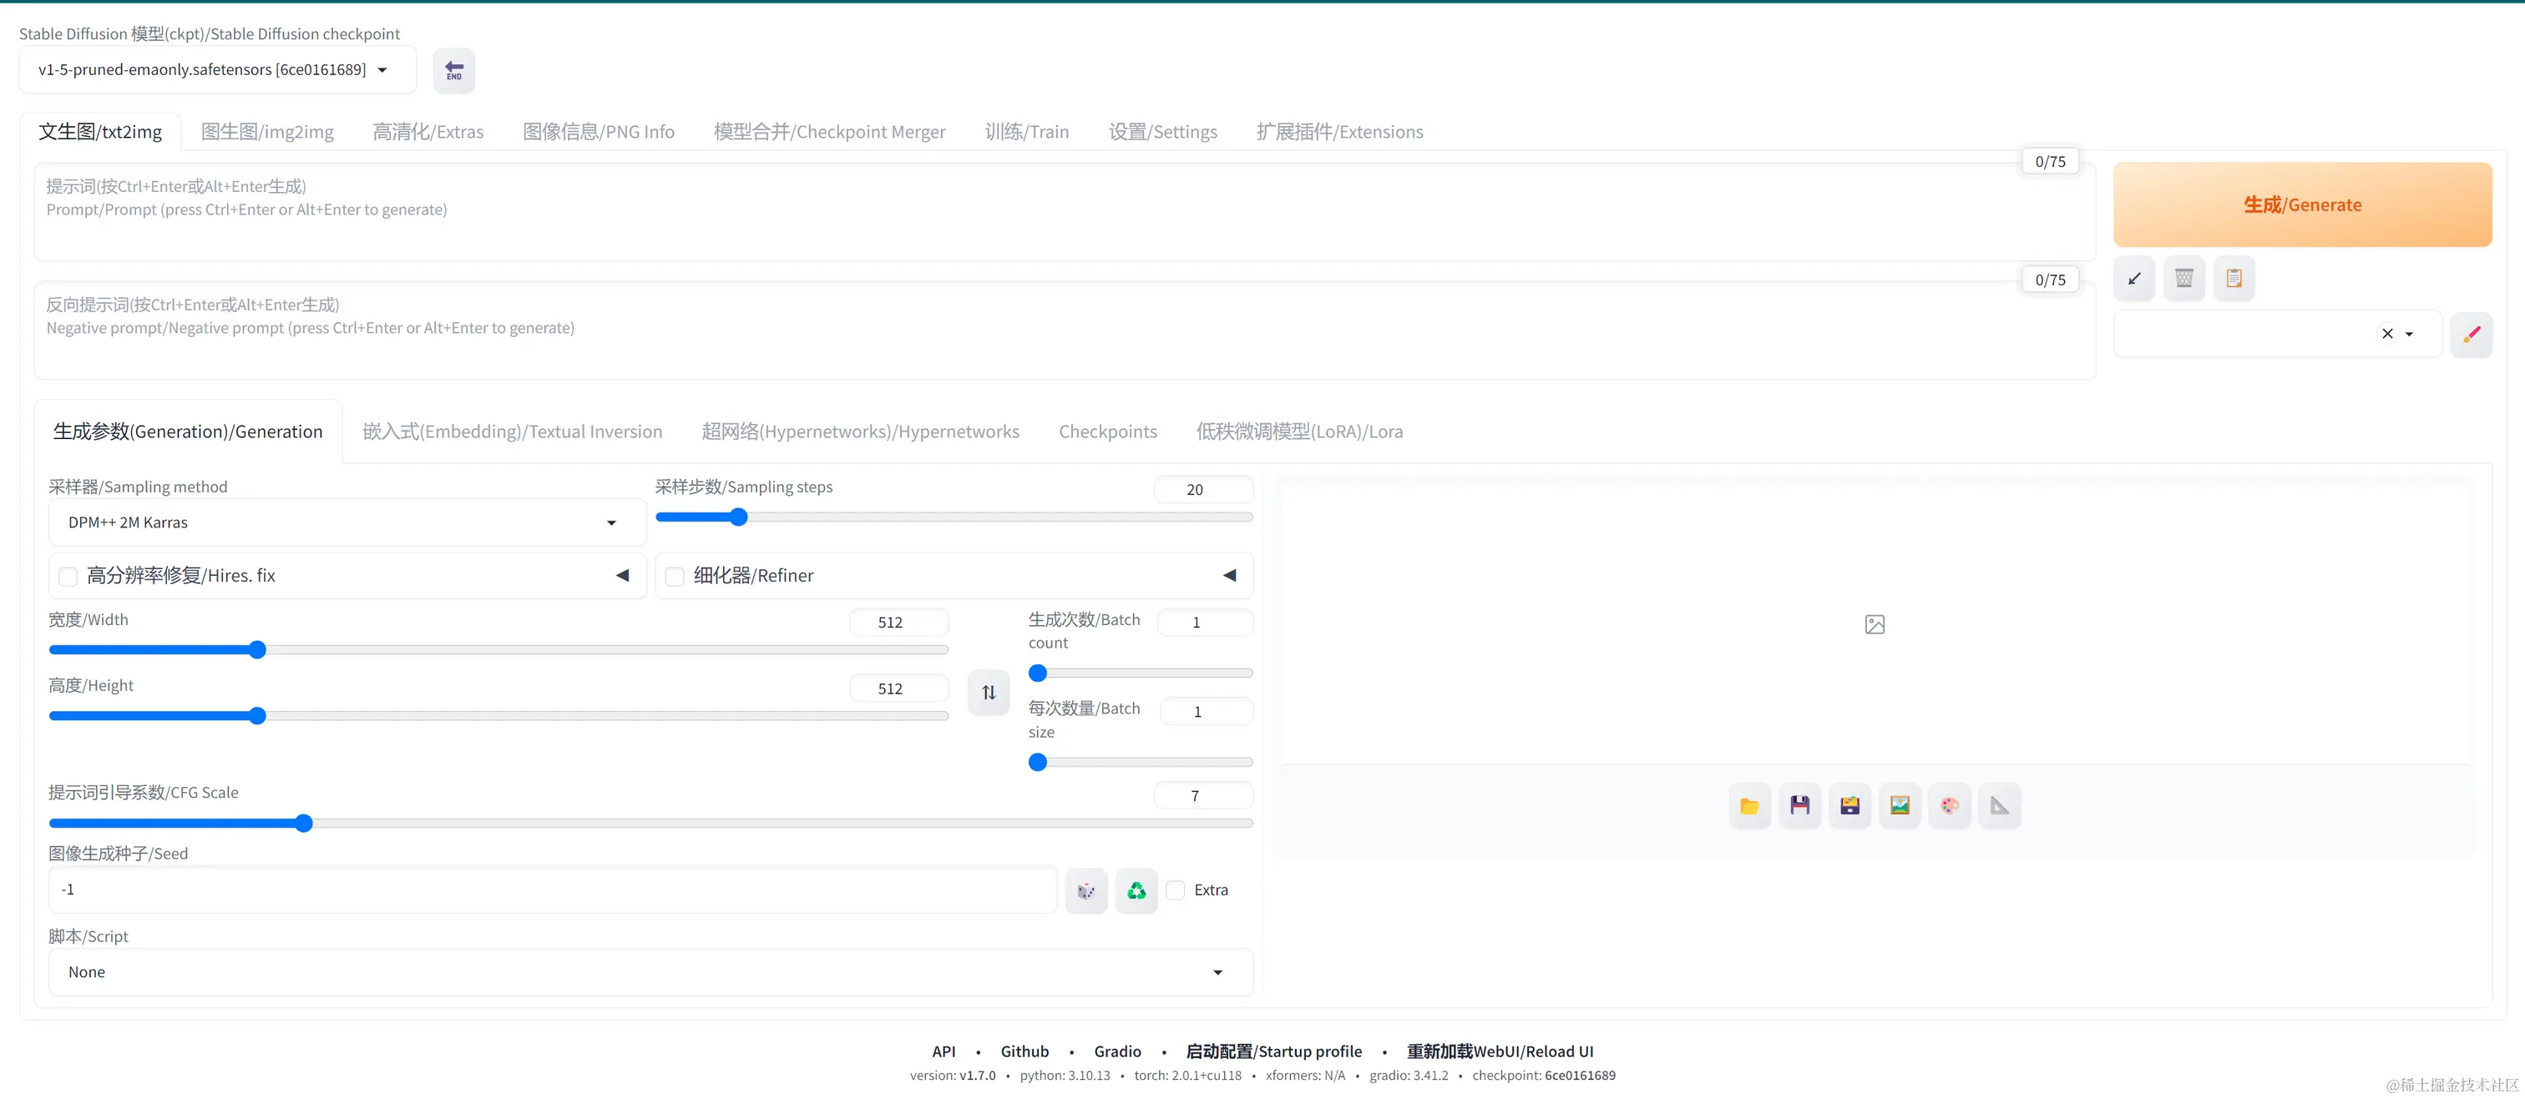Switch to the img2img tab
The height and width of the screenshot is (1099, 2525).
pyautogui.click(x=266, y=132)
